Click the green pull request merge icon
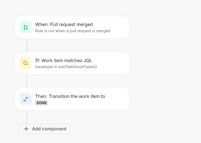201x143 pixels. click(25, 27)
